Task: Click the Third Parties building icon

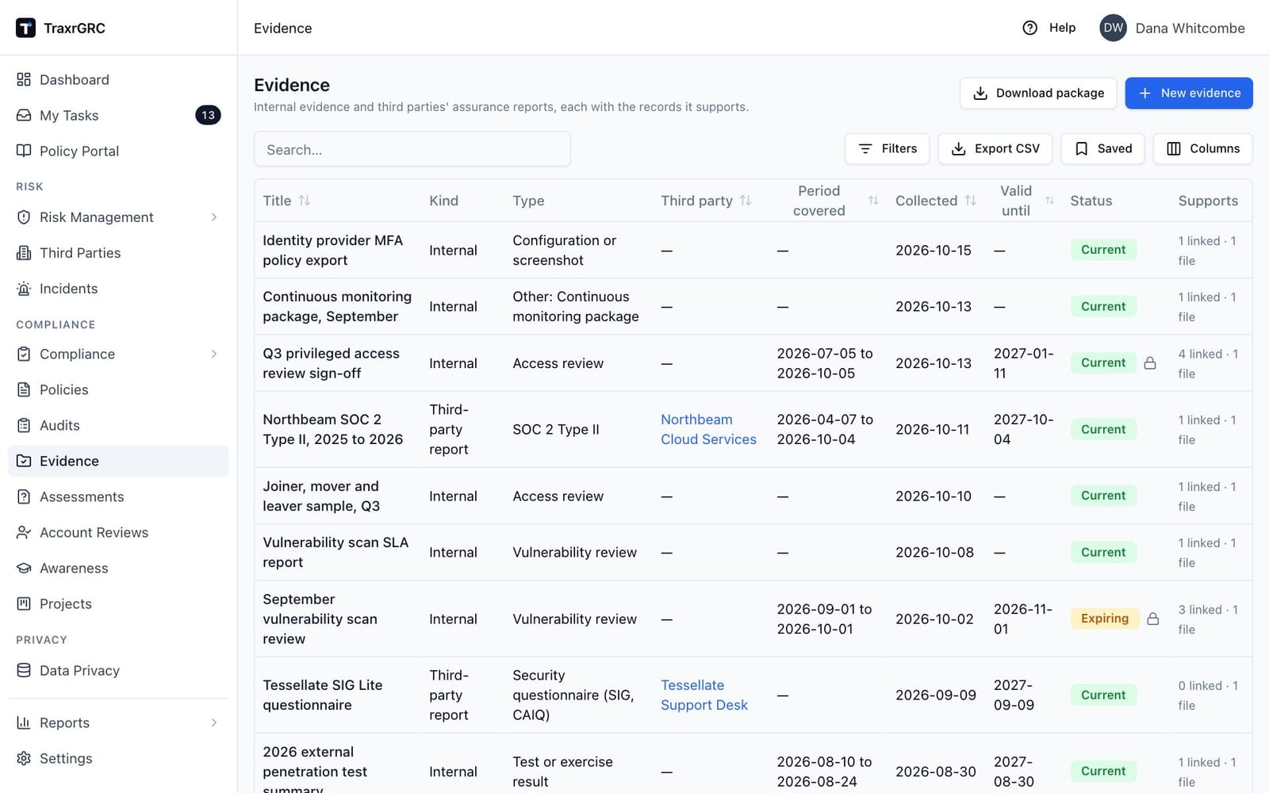Action: pyautogui.click(x=24, y=253)
